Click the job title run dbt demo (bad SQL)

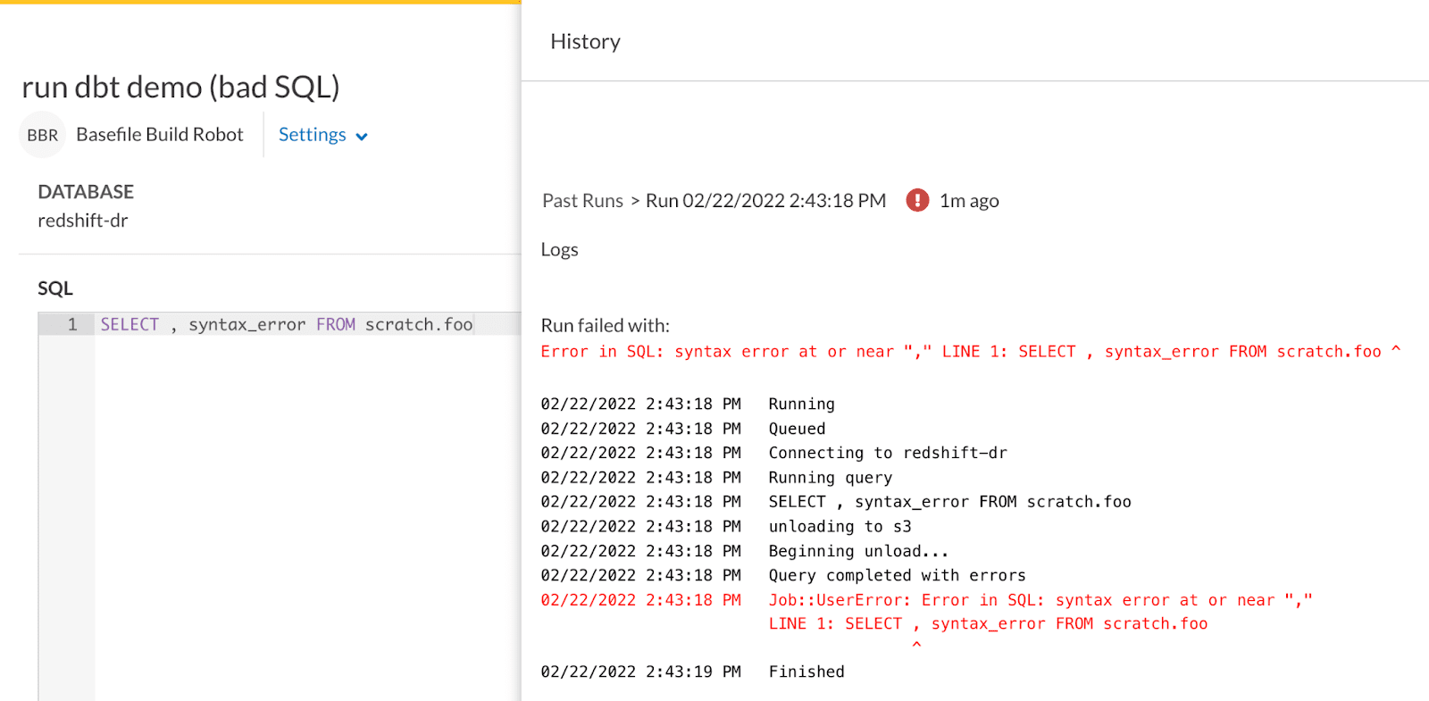180,87
